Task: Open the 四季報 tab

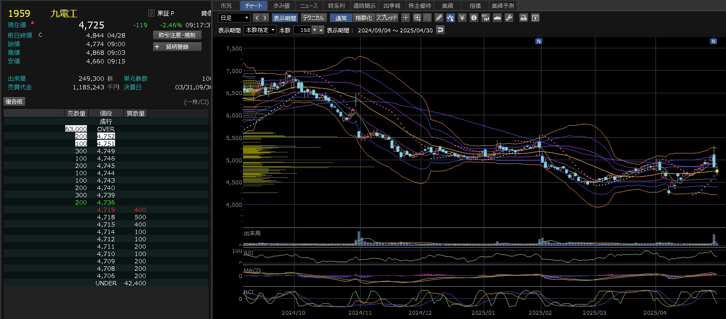Action: pyautogui.click(x=392, y=6)
